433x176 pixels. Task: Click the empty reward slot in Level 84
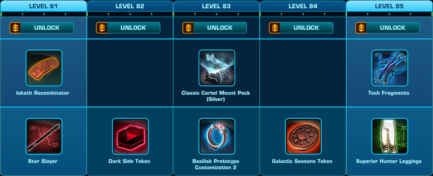click(303, 73)
